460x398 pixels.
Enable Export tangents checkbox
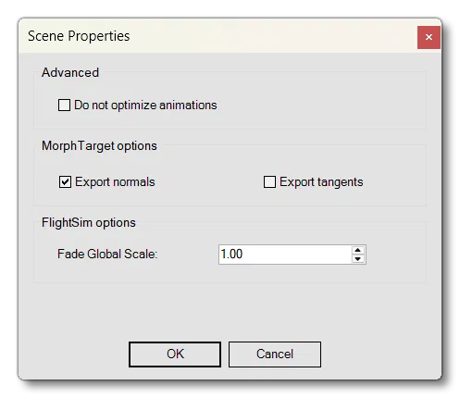269,181
